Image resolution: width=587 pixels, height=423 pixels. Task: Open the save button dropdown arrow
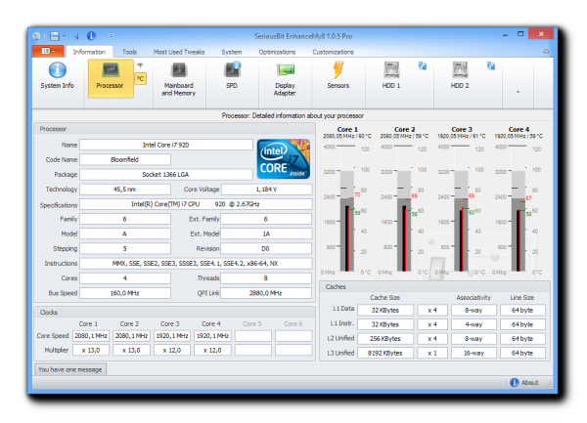[64, 36]
